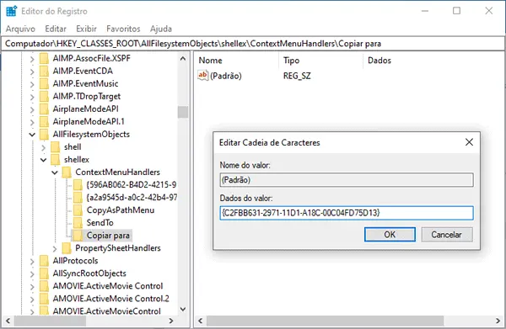
Task: Click the Dados do valor input field
Action: click(347, 213)
